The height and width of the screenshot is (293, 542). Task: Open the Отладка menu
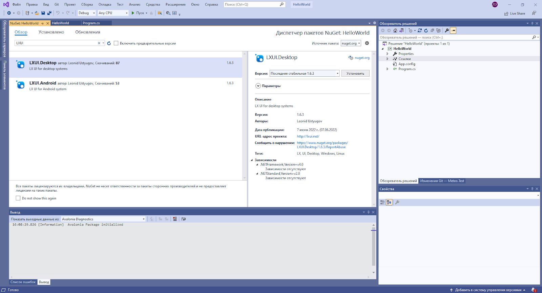[105, 4]
